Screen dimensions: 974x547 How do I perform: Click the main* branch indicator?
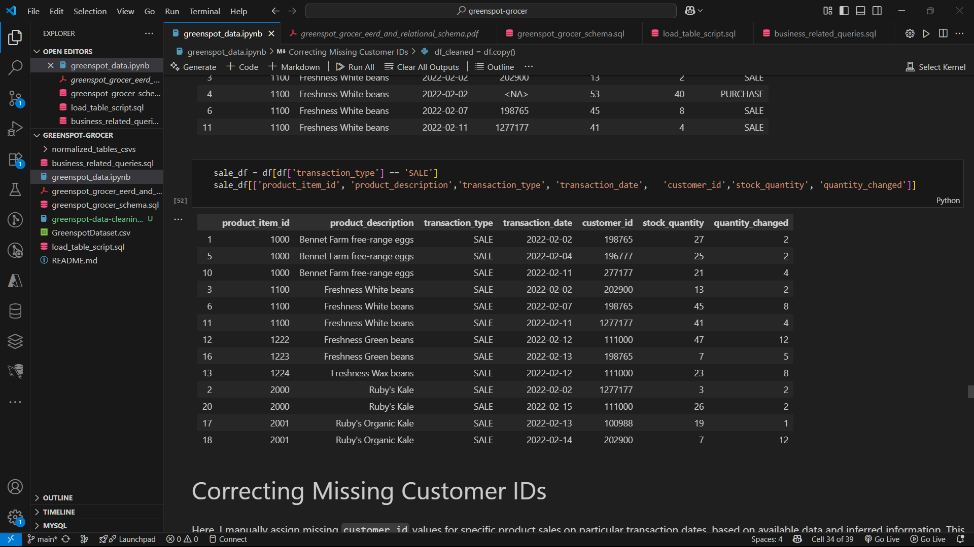[x=42, y=539]
